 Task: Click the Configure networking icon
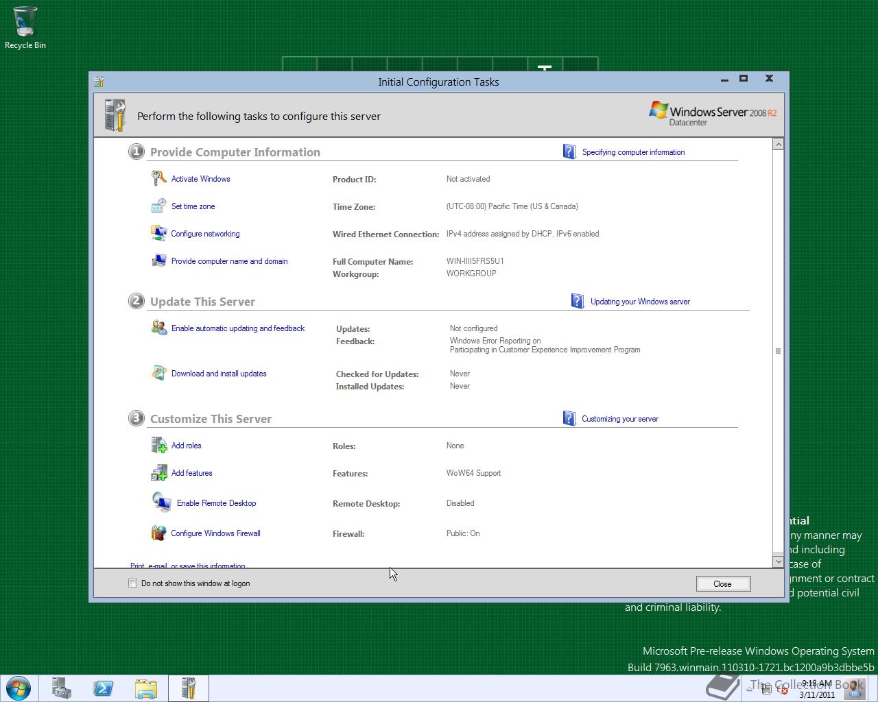(159, 233)
